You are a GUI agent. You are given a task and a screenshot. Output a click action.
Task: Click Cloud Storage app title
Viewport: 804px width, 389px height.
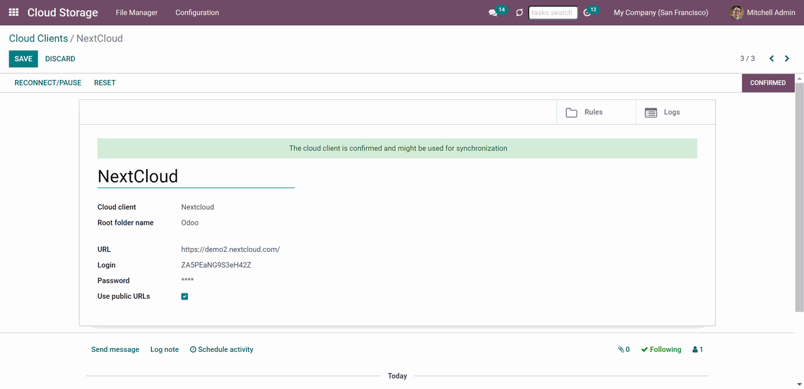click(x=62, y=12)
